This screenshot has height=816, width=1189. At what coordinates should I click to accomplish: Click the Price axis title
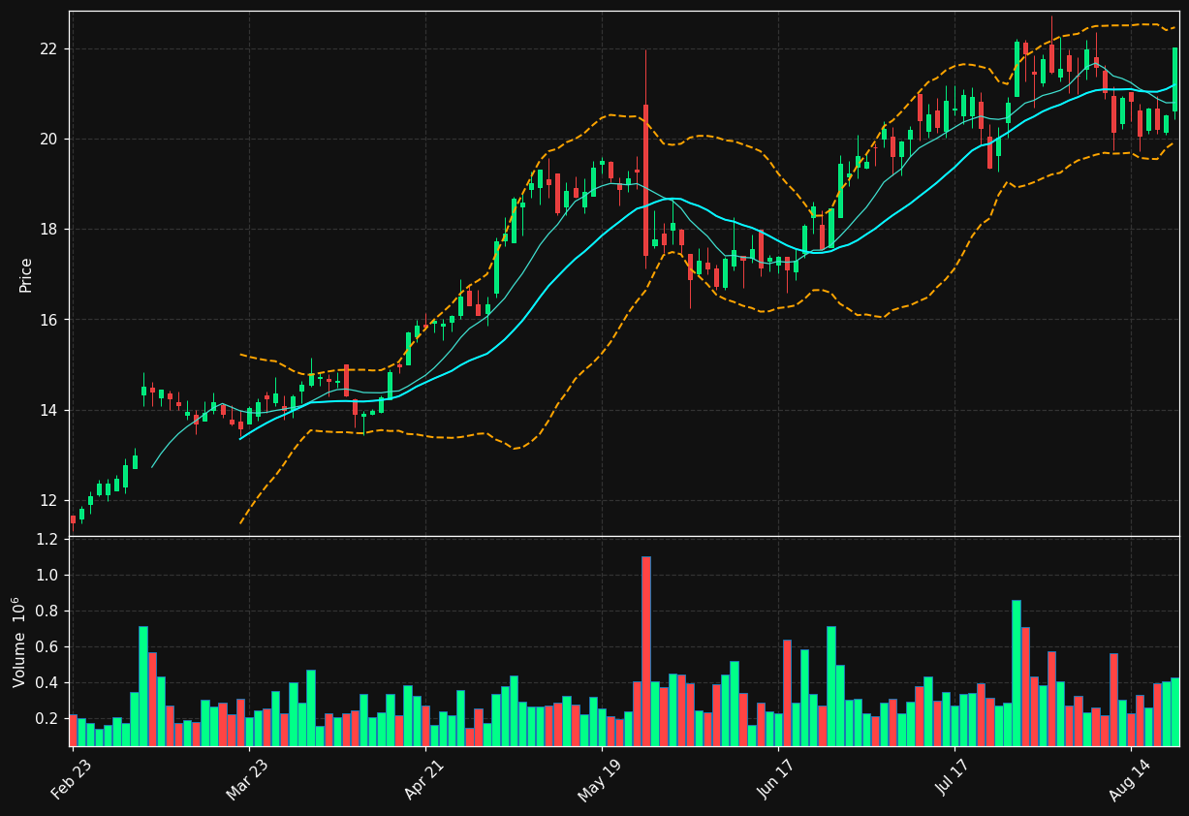pyautogui.click(x=26, y=275)
